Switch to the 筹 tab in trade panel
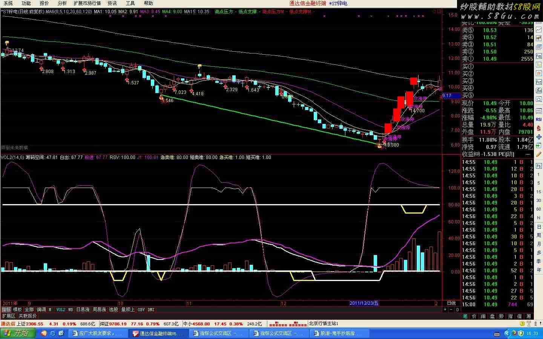 click(529, 316)
